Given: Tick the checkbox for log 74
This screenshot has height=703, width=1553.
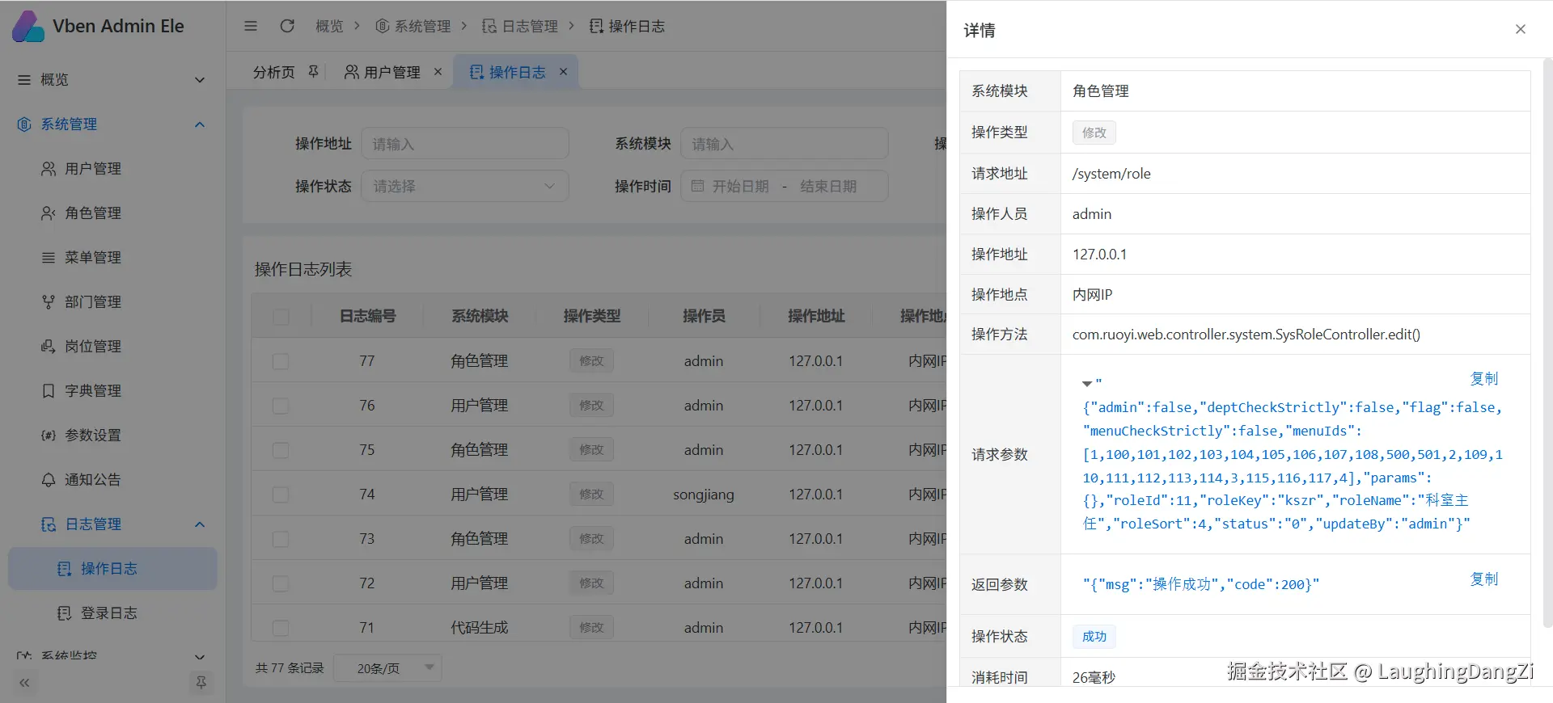Looking at the screenshot, I should (281, 495).
